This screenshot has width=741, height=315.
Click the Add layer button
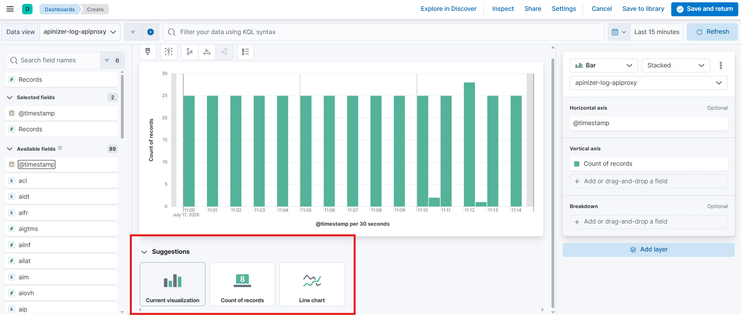pos(648,250)
